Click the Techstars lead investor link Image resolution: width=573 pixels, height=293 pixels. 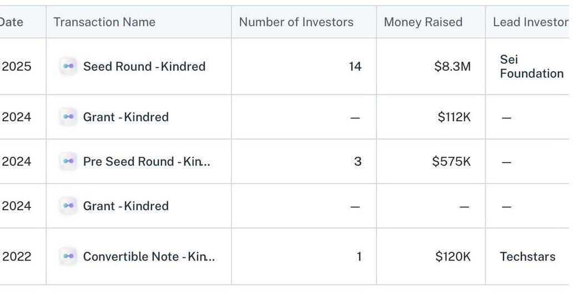[x=527, y=256]
